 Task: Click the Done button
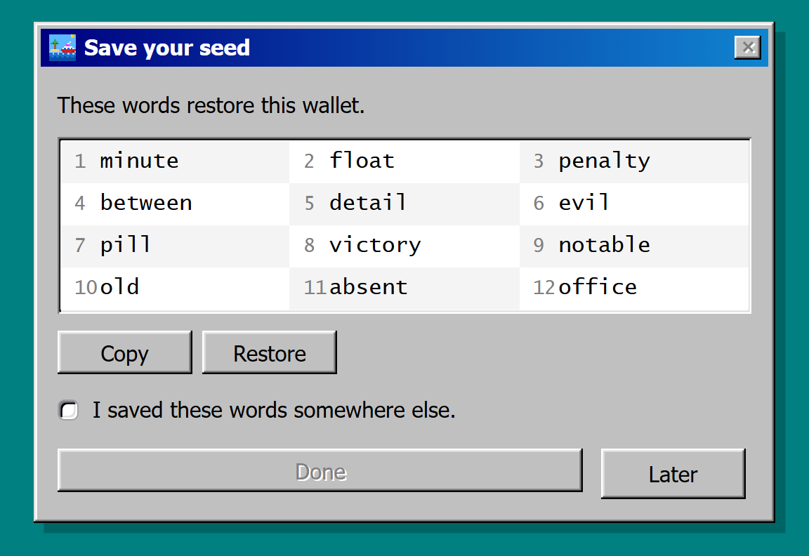(x=320, y=470)
